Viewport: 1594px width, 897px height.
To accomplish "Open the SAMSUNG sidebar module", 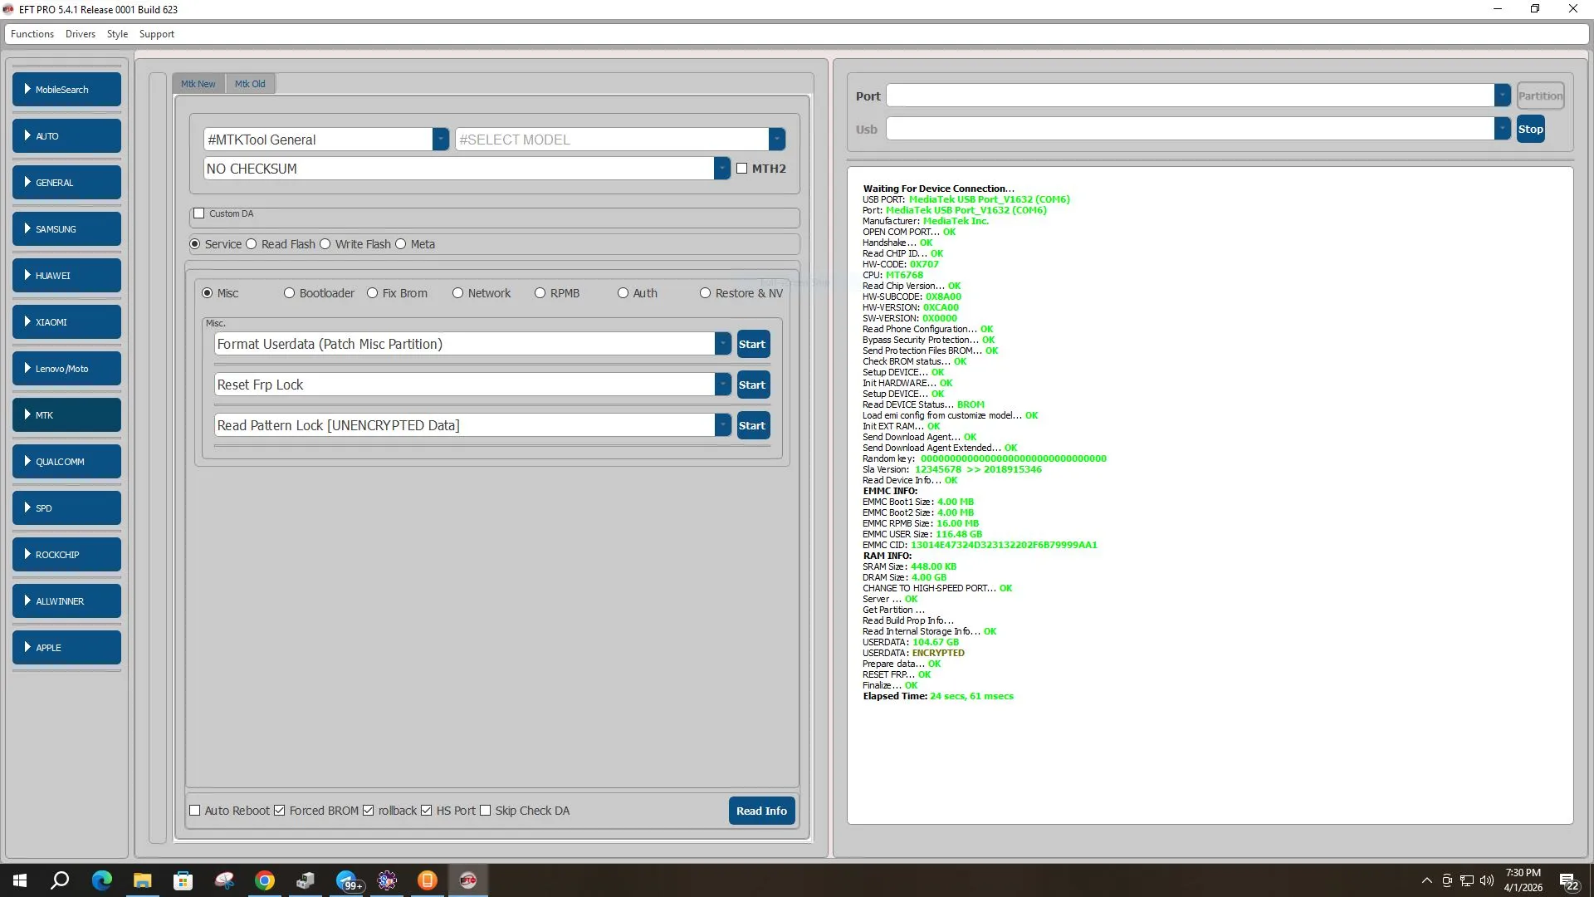I will coord(66,229).
